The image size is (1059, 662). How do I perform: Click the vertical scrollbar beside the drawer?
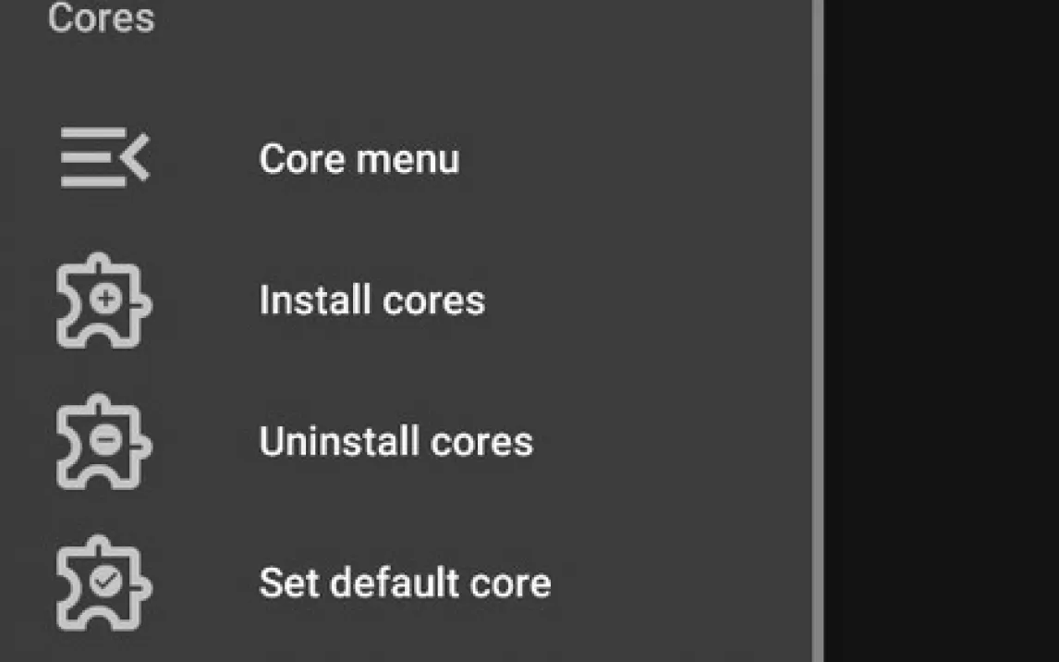818,331
